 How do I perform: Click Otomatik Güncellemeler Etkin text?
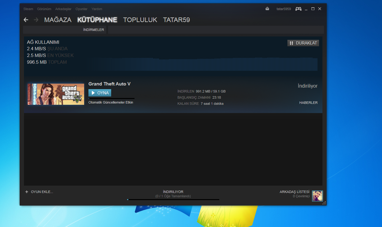tap(111, 102)
